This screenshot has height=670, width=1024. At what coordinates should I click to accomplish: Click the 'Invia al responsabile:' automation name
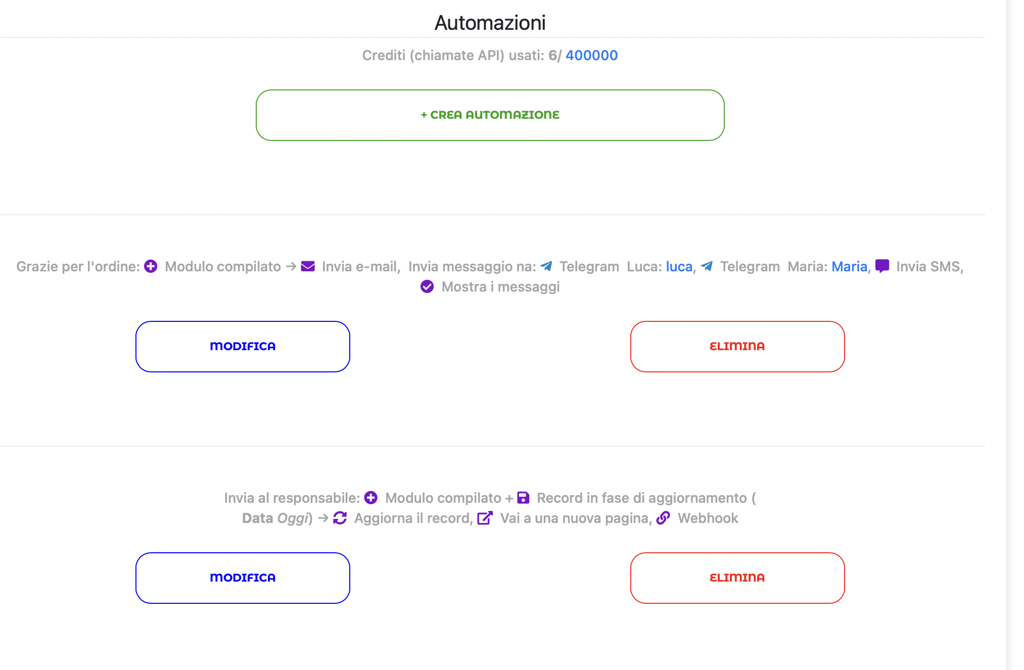coord(292,498)
